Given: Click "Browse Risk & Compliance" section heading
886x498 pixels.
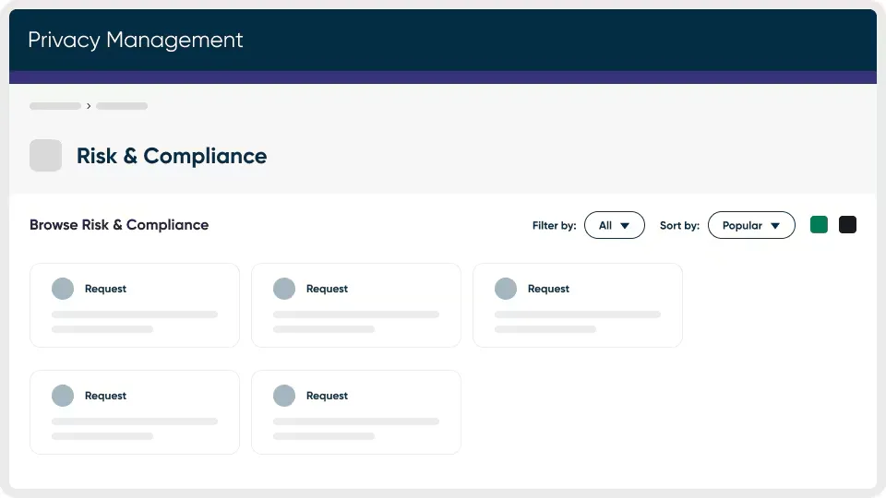Looking at the screenshot, I should tap(119, 225).
